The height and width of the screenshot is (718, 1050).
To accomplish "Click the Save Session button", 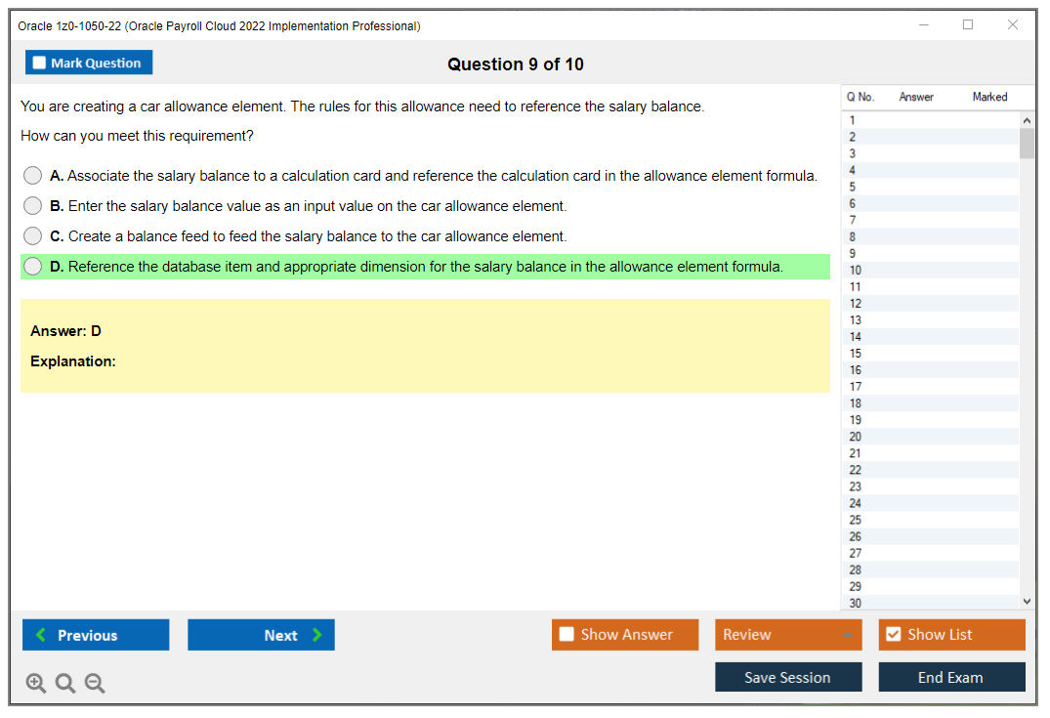I will [788, 677].
